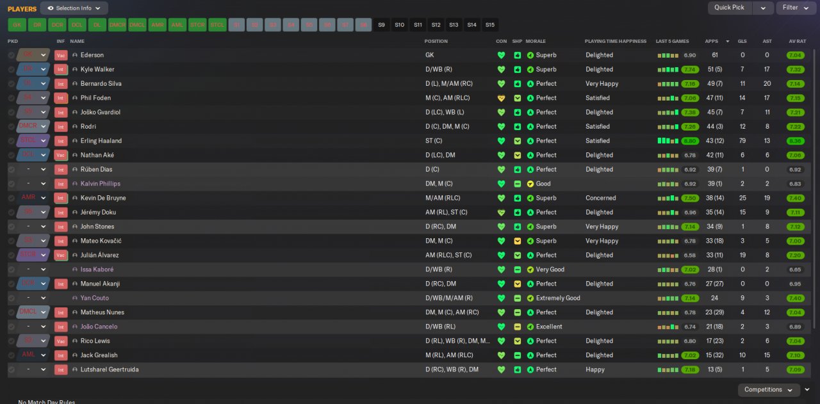Toggle the picked checkbox for John Stones
The height and width of the screenshot is (404, 820).
11,227
